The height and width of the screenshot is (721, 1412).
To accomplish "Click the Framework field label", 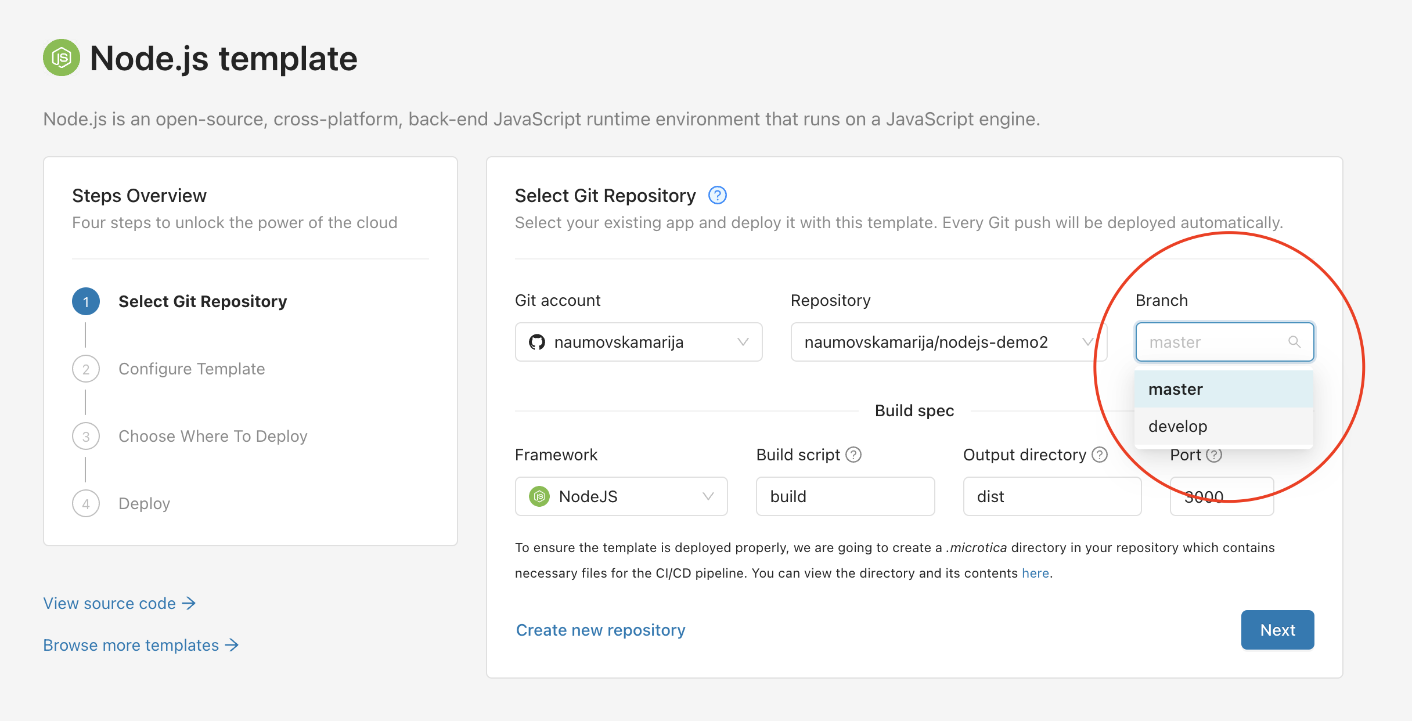I will point(556,455).
